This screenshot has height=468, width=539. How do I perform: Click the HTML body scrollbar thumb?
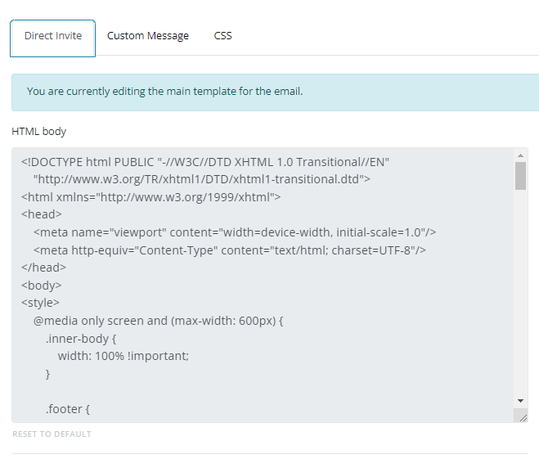tap(520, 176)
